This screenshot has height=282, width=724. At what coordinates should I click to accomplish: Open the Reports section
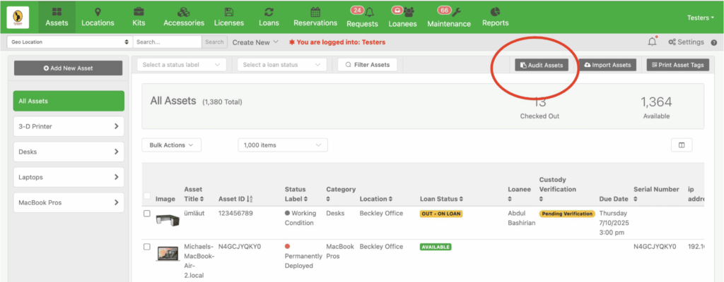click(x=495, y=17)
